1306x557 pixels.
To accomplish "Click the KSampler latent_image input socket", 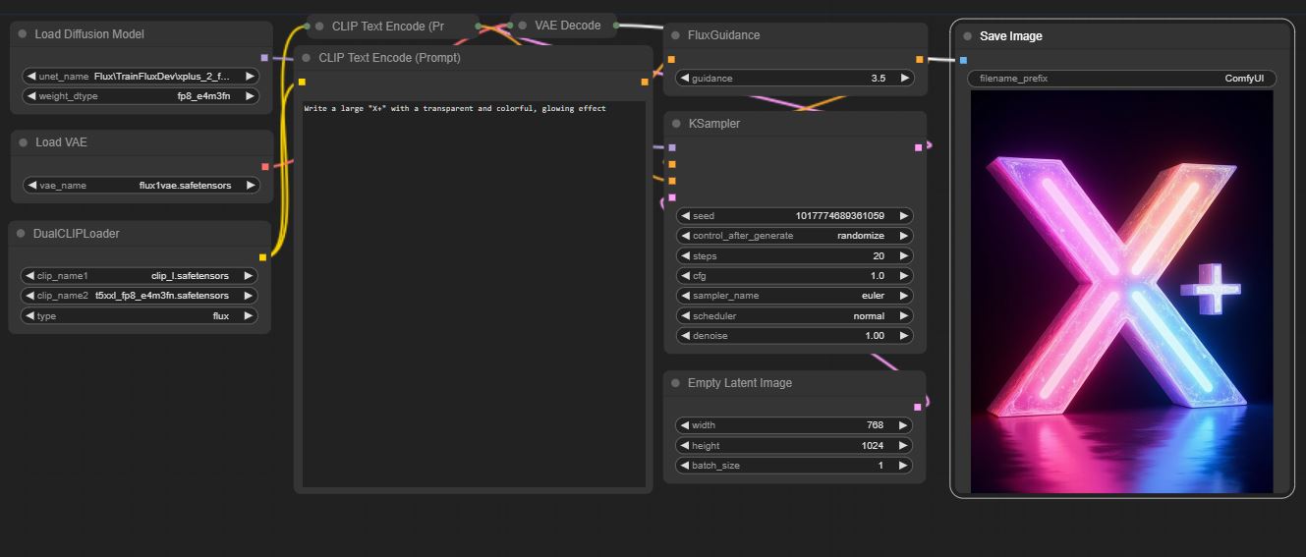I will [672, 197].
